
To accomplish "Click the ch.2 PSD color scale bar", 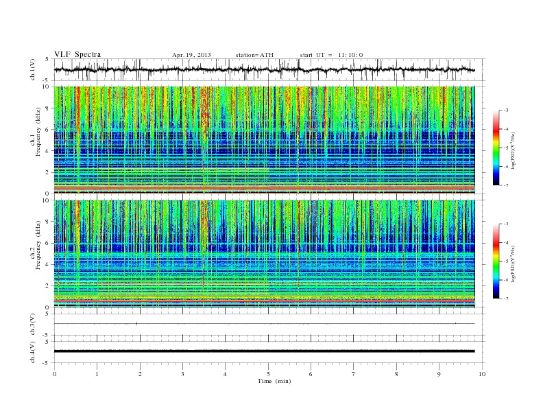I will 496,261.
